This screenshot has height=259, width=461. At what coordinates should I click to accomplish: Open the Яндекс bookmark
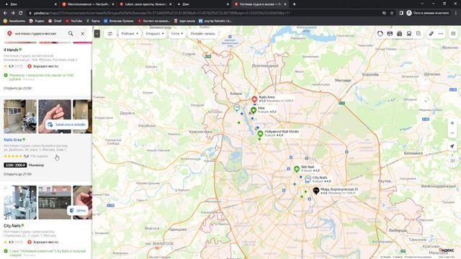pyautogui.click(x=37, y=21)
